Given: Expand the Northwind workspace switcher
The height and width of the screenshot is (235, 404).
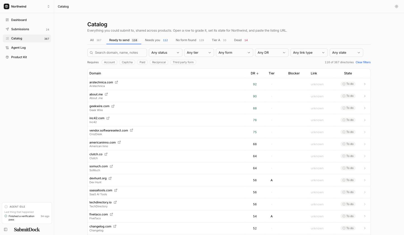Looking at the screenshot, I should [x=48, y=6].
